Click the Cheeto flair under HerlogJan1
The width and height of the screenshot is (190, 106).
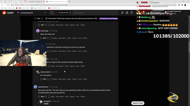(x=46, y=104)
